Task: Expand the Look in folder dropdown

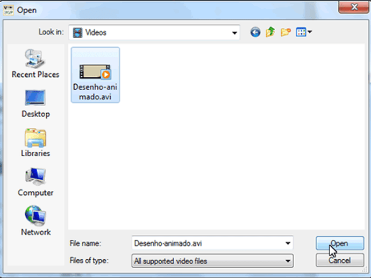Action: pos(234,33)
